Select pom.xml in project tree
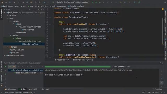The width and height of the screenshot is (167, 94). 14,53
